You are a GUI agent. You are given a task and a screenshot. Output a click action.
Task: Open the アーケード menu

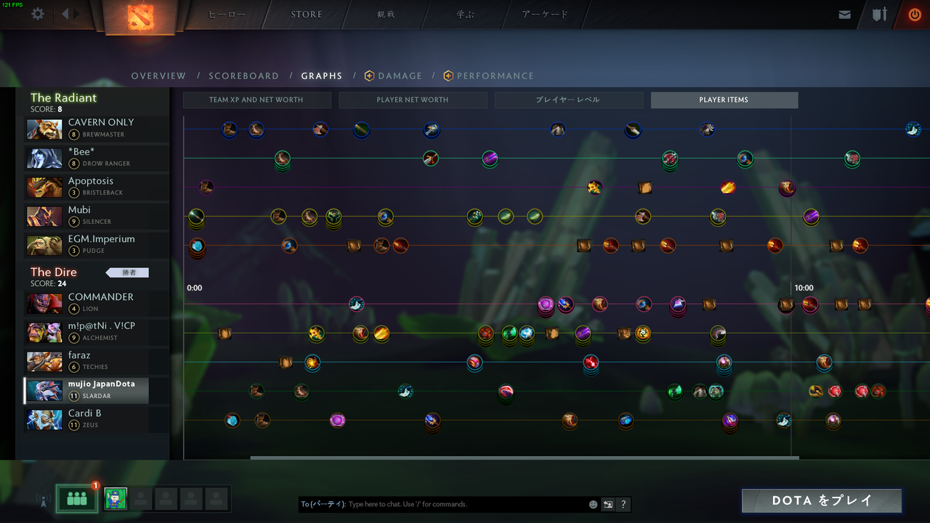pyautogui.click(x=545, y=15)
